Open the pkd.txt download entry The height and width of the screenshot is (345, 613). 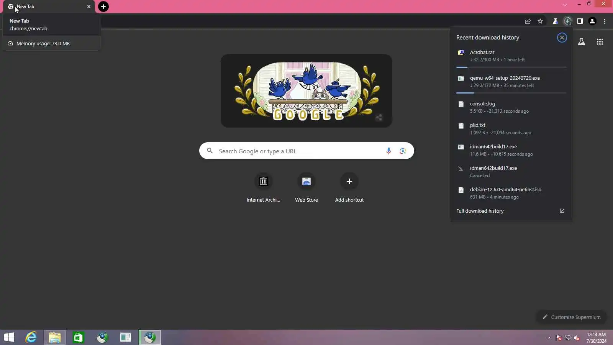point(511,129)
